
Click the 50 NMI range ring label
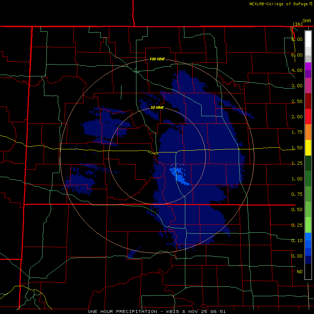click(157, 107)
